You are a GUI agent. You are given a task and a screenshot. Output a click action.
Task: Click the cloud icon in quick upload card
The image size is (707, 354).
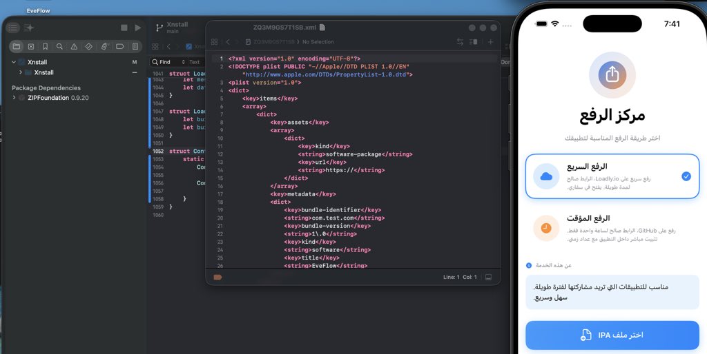(546, 176)
